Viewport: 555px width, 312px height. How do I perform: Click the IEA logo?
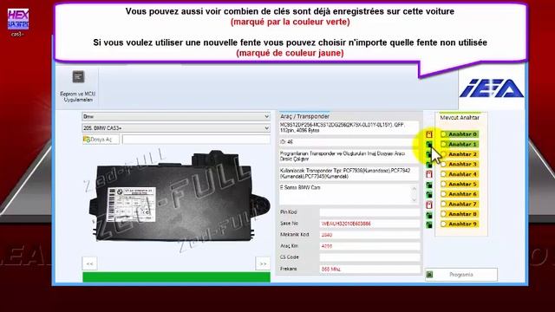492,88
